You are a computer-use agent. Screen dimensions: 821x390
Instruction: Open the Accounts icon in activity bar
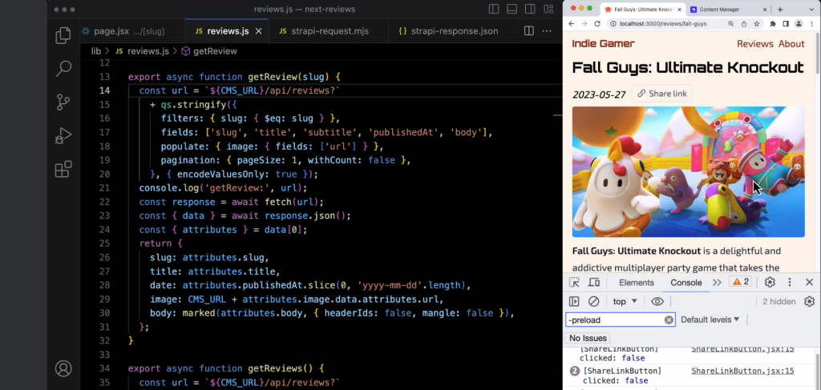(63, 368)
